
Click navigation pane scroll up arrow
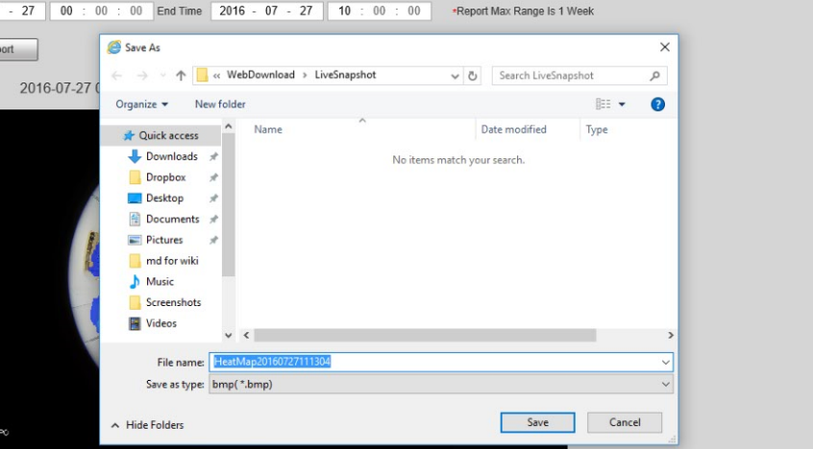[228, 127]
